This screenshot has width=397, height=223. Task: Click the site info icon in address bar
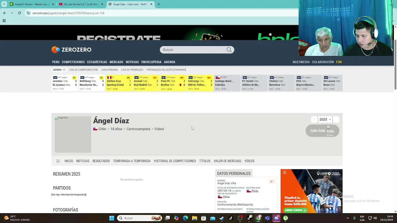[28, 13]
